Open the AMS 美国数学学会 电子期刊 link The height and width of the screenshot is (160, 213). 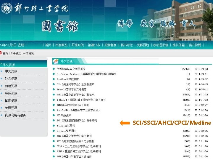73,105
